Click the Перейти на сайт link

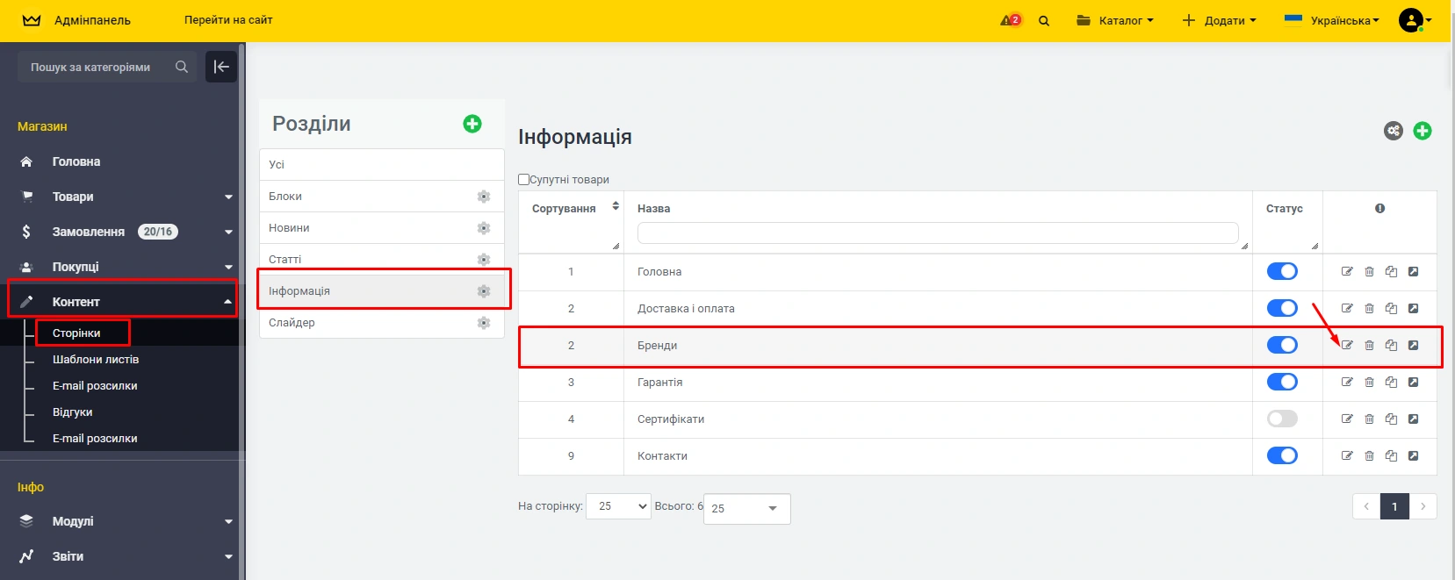click(x=228, y=20)
